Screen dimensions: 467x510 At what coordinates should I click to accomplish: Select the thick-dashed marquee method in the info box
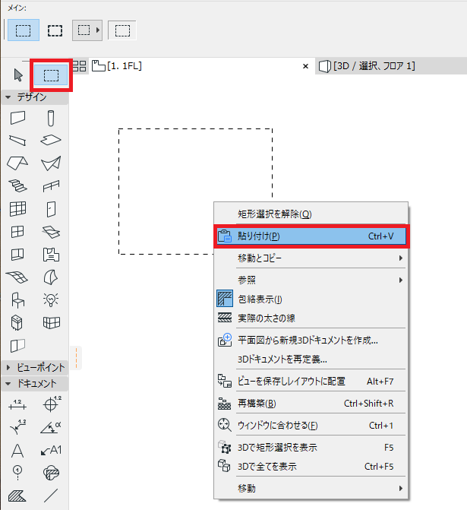(55, 30)
